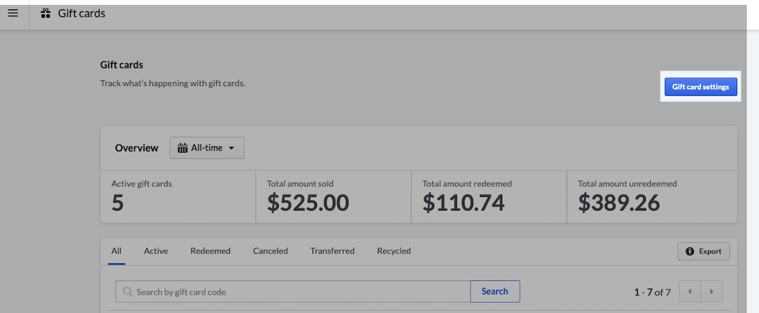Switch to the Active tab
The height and width of the screenshot is (313, 759).
coord(156,251)
